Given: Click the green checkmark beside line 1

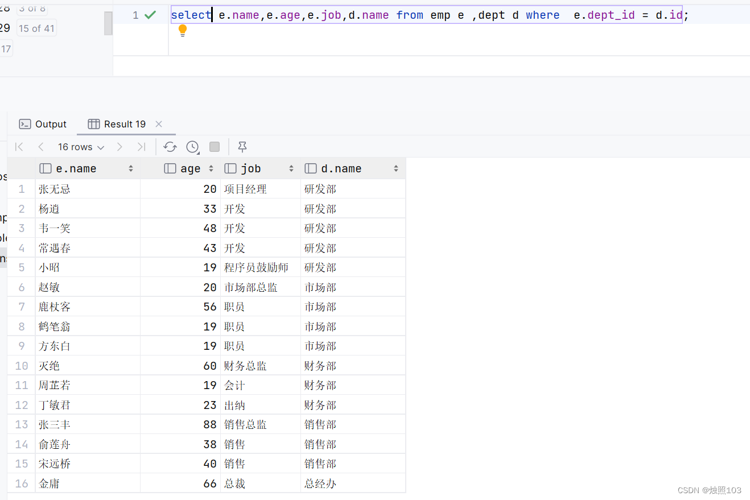Looking at the screenshot, I should pyautogui.click(x=150, y=15).
